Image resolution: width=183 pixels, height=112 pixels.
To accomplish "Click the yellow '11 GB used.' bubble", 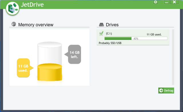I will tap(25, 68).
